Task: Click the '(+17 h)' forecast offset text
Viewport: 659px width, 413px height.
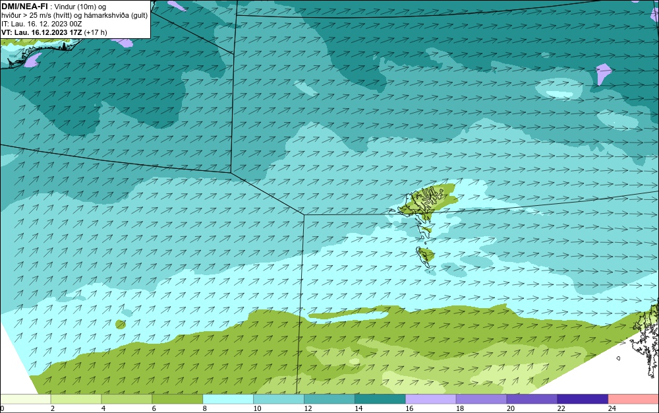Action: click(96, 32)
